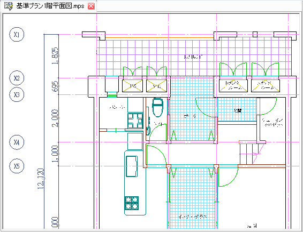Select the 695 dimension text
This screenshot has width=303, height=232.
pos(55,86)
